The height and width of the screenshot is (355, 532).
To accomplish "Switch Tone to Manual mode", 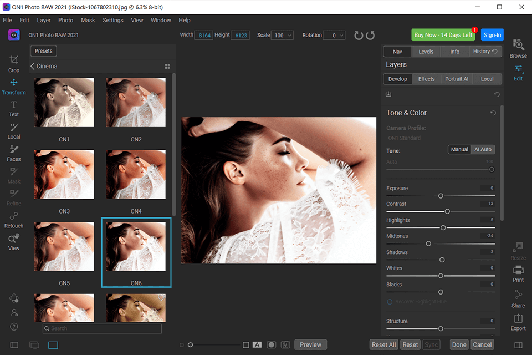I will (x=459, y=149).
